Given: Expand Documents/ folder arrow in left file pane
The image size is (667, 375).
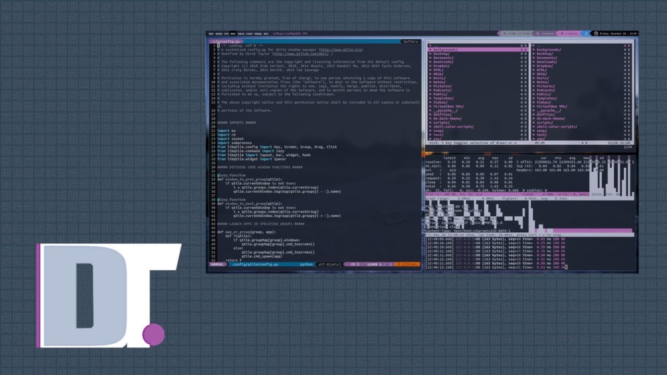Looking at the screenshot, I should pos(430,58).
